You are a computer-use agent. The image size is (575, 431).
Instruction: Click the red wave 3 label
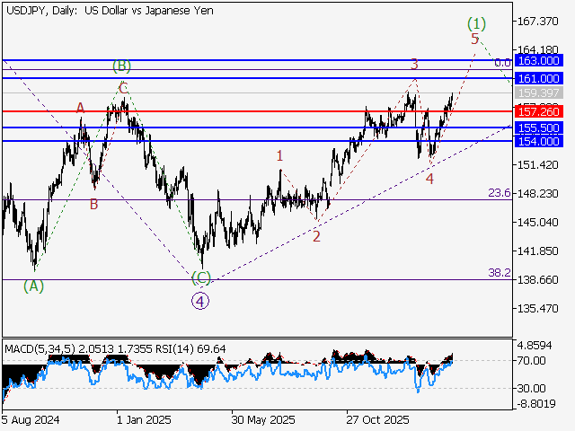[x=413, y=65]
